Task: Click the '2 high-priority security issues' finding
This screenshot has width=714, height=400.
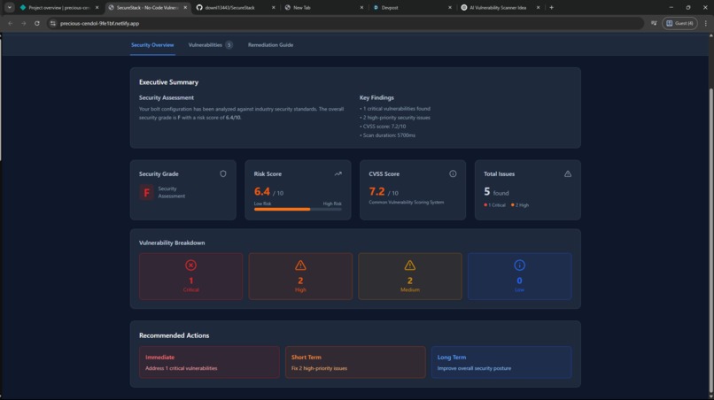Action: (x=395, y=118)
